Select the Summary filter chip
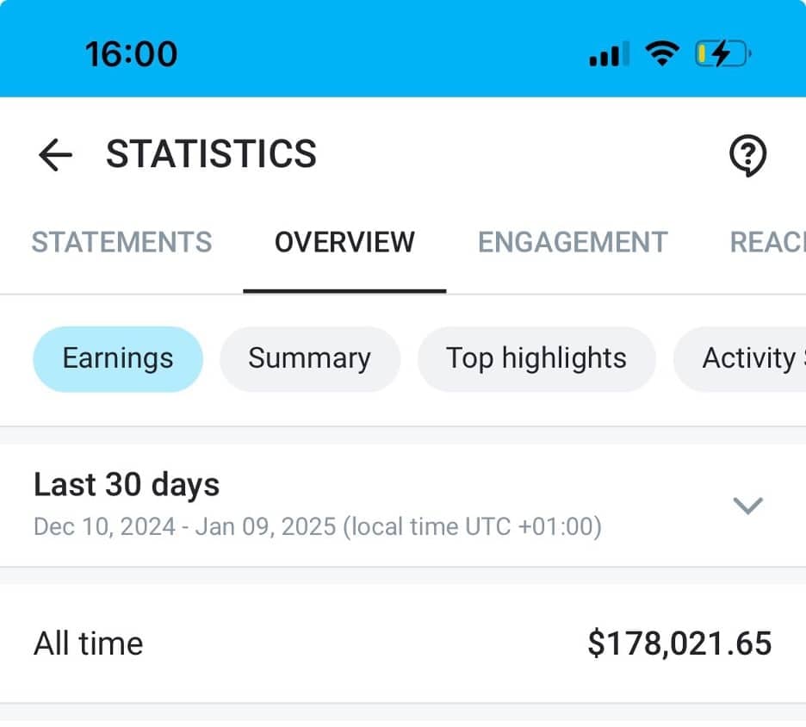Viewport: 806px width, 727px height. (309, 358)
